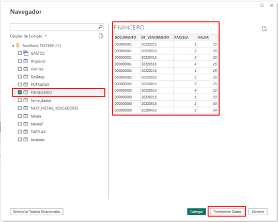Select the testeabs table name

tap(38, 139)
